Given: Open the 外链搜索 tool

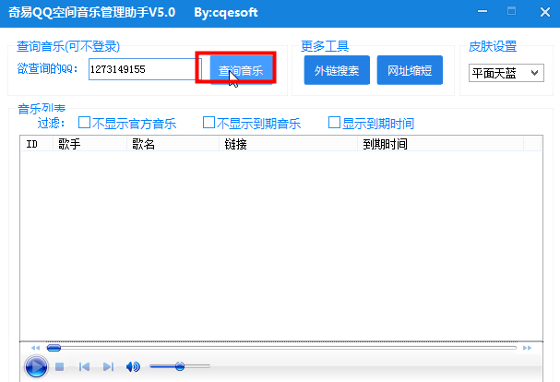Looking at the screenshot, I should [x=337, y=70].
